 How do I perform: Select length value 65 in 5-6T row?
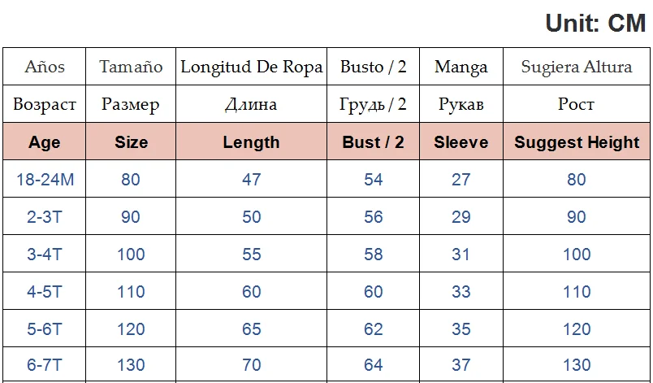pos(251,329)
